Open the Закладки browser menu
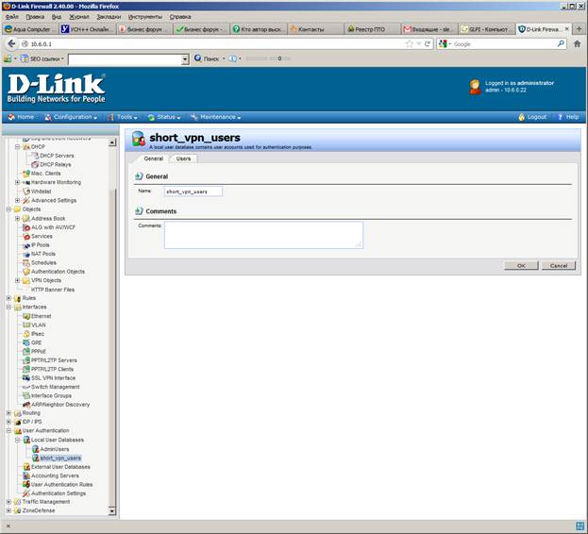Screen dimensions: 588x534 (109, 17)
